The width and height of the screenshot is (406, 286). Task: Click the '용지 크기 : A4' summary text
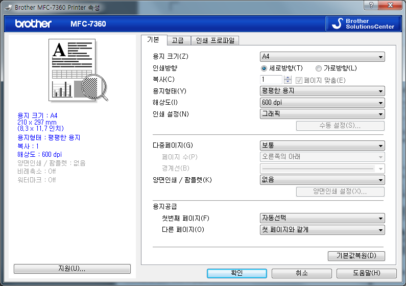pyautogui.click(x=37, y=115)
